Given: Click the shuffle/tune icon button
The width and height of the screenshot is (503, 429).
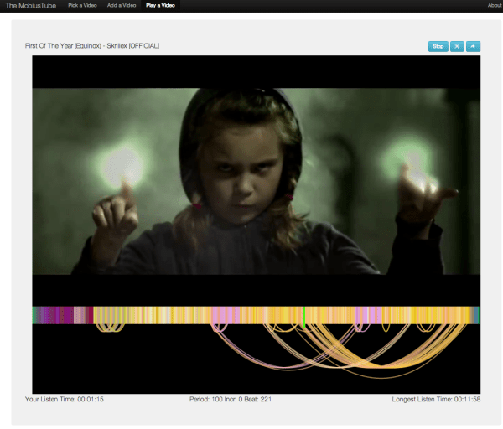Looking at the screenshot, I should pos(457,46).
